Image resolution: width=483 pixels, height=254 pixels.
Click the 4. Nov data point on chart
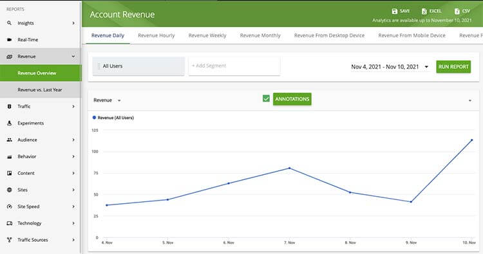click(107, 205)
